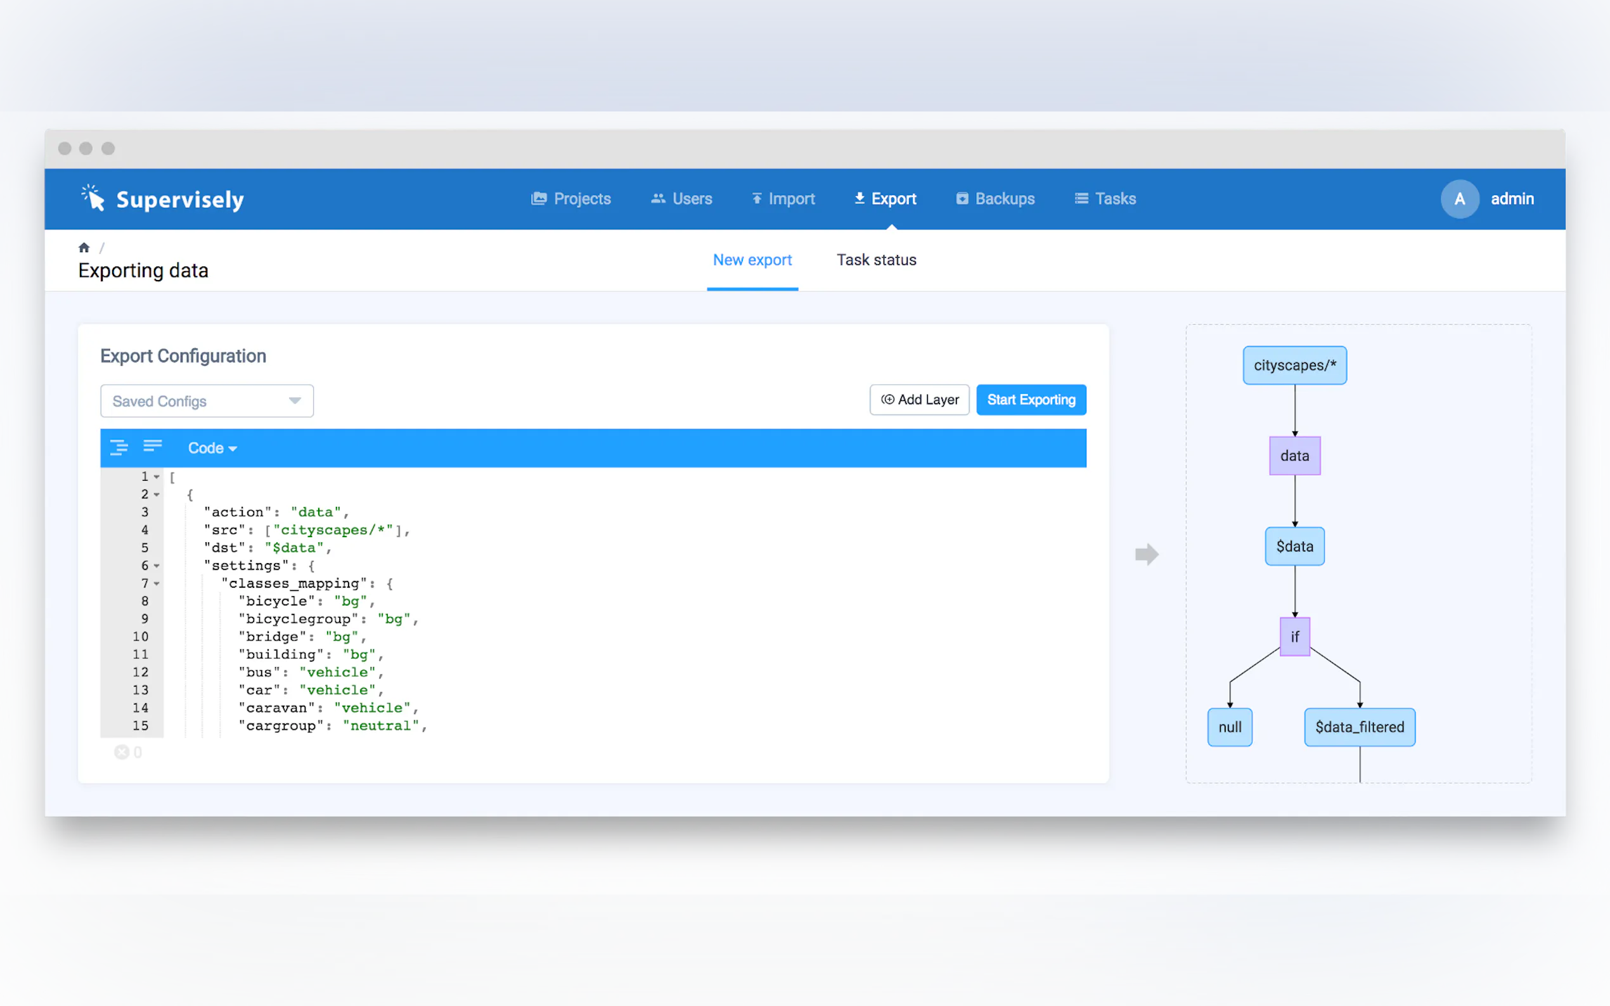Collapse the fold arrow on line 2
1610x1006 pixels.
point(157,494)
